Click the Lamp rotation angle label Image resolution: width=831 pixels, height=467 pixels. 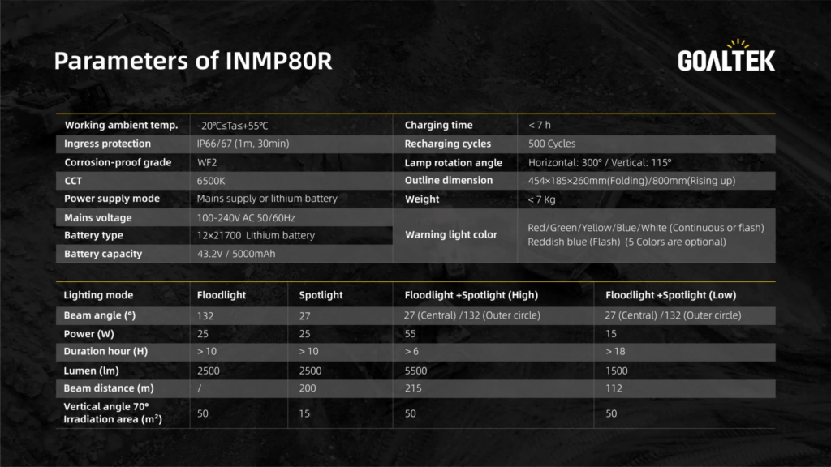pos(453,163)
